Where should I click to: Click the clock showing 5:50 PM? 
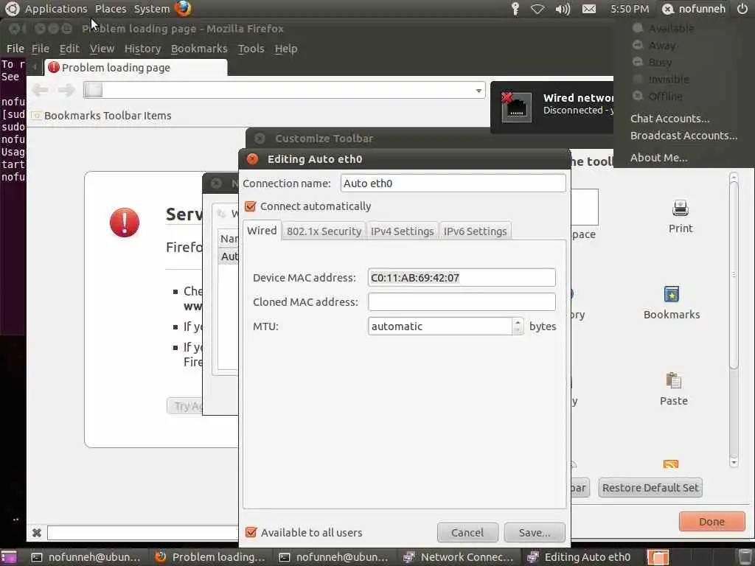[630, 9]
